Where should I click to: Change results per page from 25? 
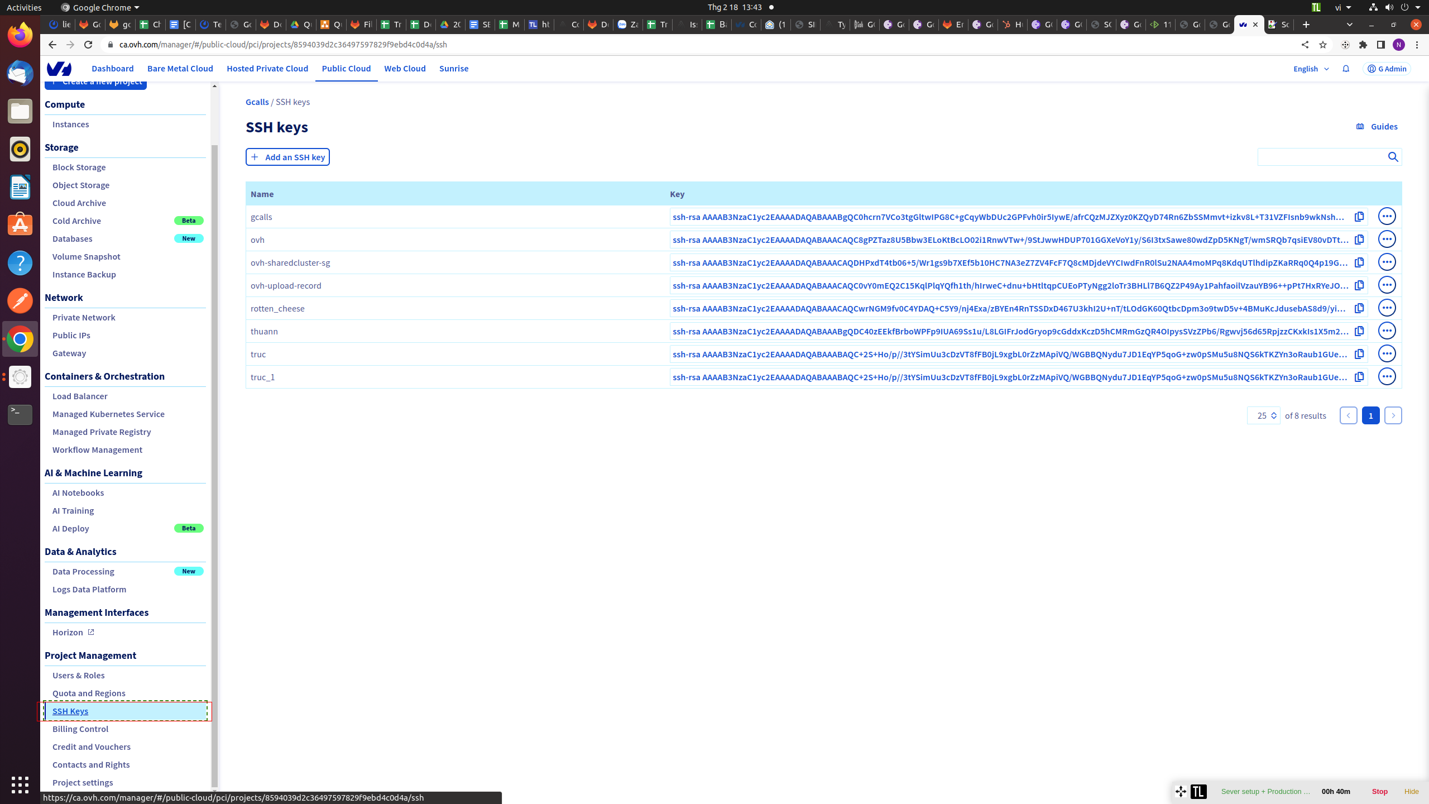1263,415
